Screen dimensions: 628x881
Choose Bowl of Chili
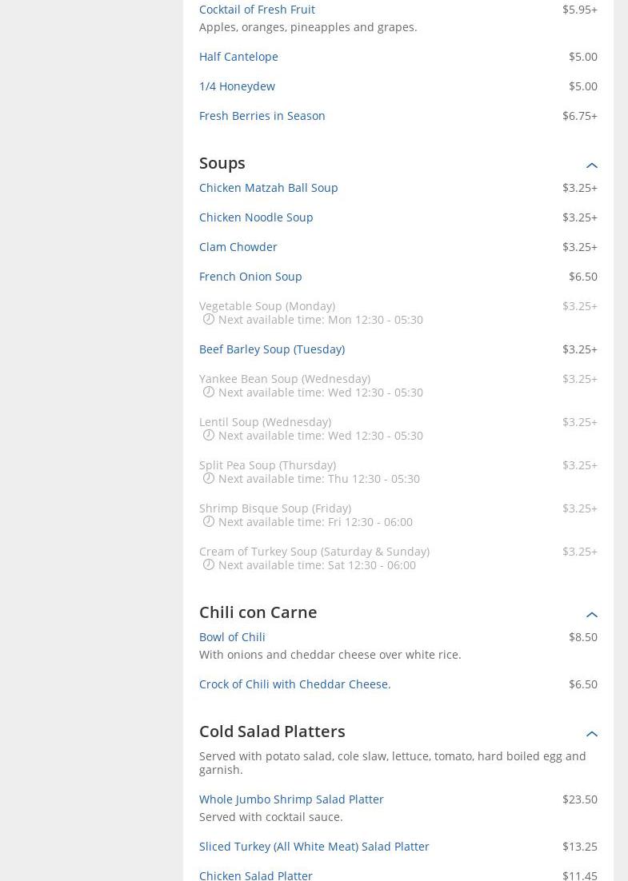pos(232,636)
